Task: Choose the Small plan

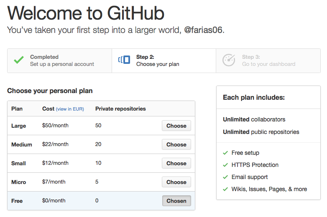Action: point(176,163)
